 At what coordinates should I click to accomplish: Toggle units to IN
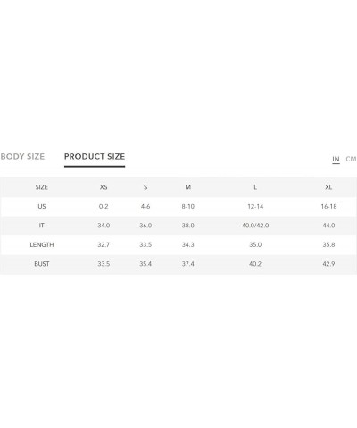[336, 159]
